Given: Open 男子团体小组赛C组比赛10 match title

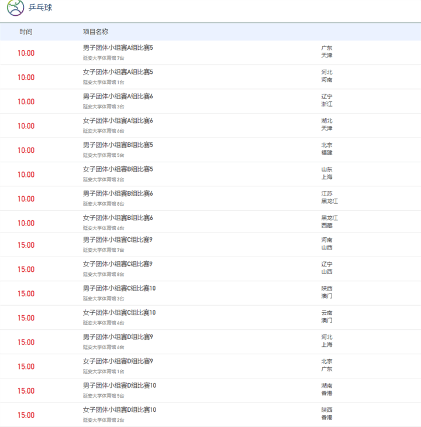Looking at the screenshot, I should pos(119,288).
